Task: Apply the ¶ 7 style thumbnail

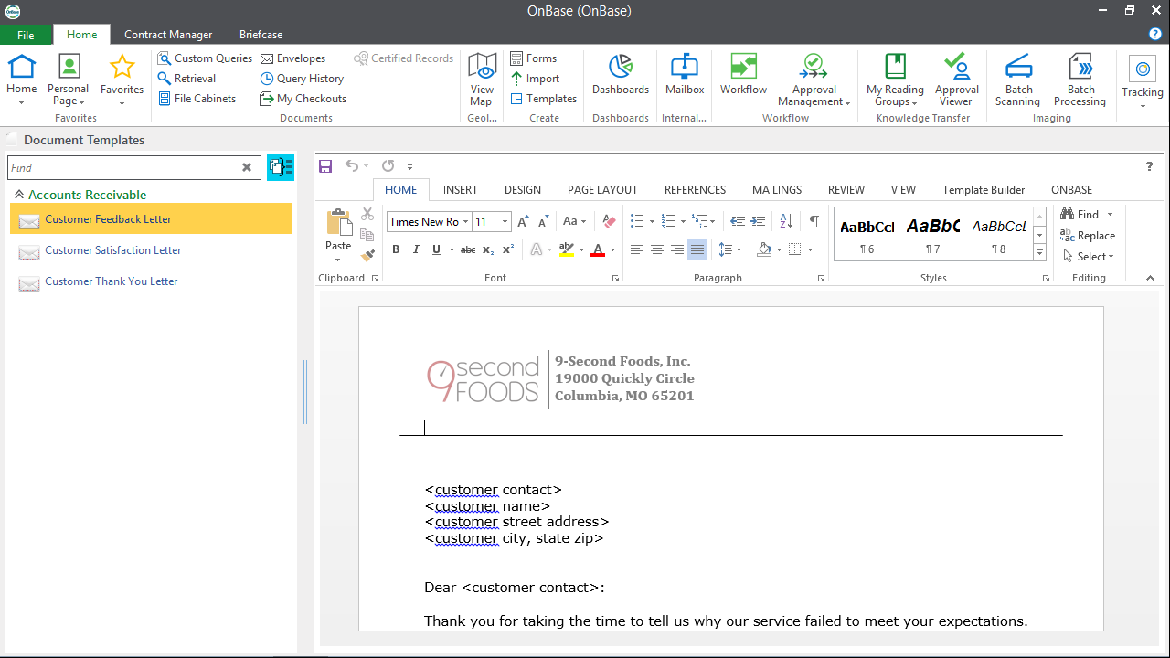Action: (x=932, y=236)
